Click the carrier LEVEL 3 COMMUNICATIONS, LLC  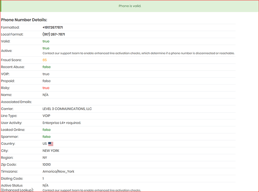(x=67, y=109)
